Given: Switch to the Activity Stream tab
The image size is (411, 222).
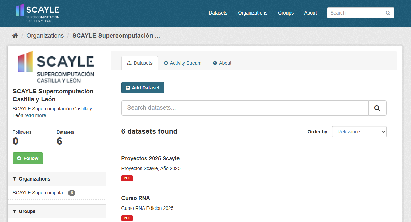Looking at the screenshot, I should tap(183, 63).
